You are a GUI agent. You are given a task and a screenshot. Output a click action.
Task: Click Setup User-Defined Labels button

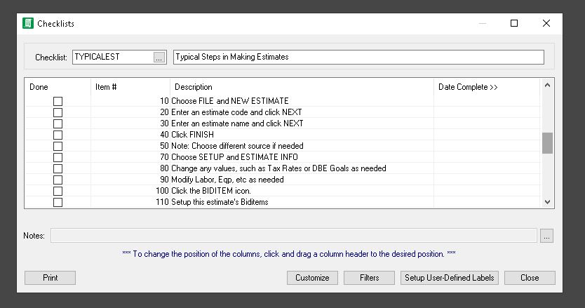coord(449,278)
